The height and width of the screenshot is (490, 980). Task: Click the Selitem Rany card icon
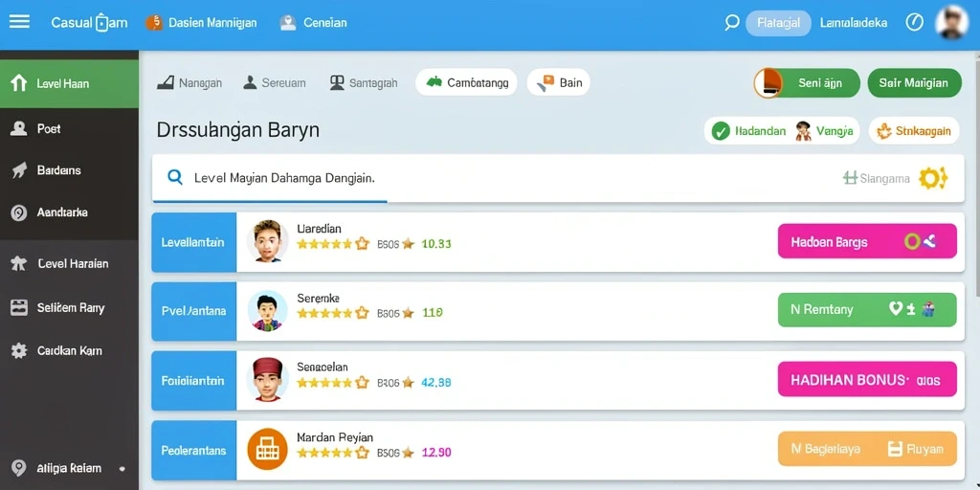19,307
